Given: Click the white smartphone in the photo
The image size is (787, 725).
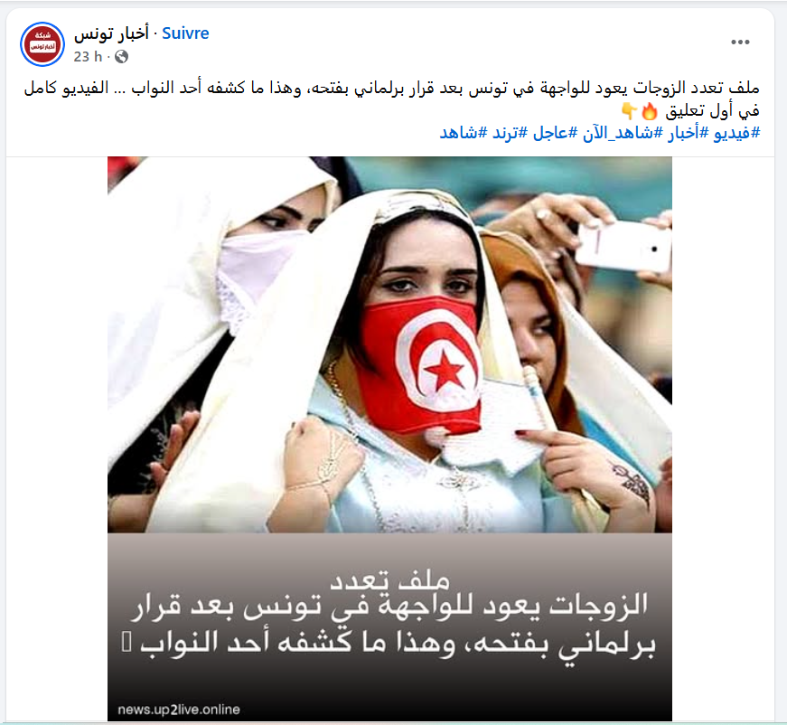Looking at the screenshot, I should point(623,246).
